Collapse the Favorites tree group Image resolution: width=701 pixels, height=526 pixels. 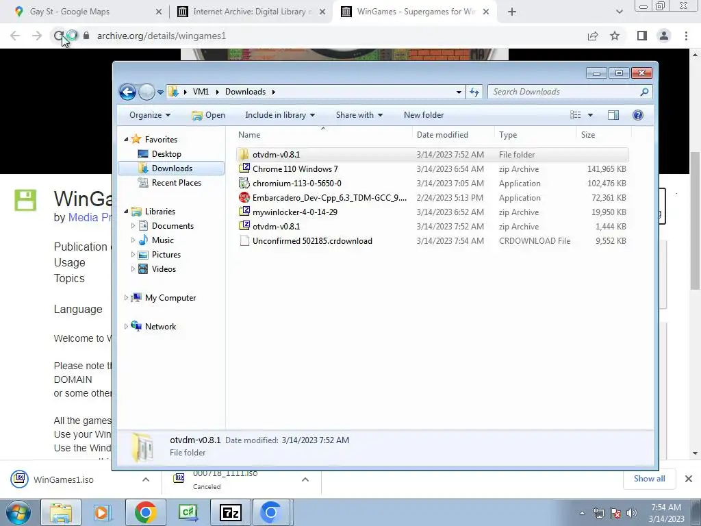pyautogui.click(x=126, y=140)
